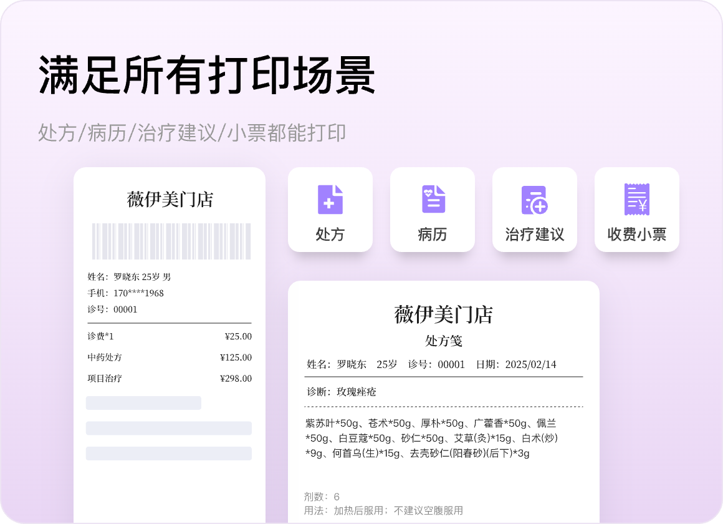Viewport: 723px width, 524px height.
Task: Click the 剂数：6 dosage count
Action: coord(322,497)
